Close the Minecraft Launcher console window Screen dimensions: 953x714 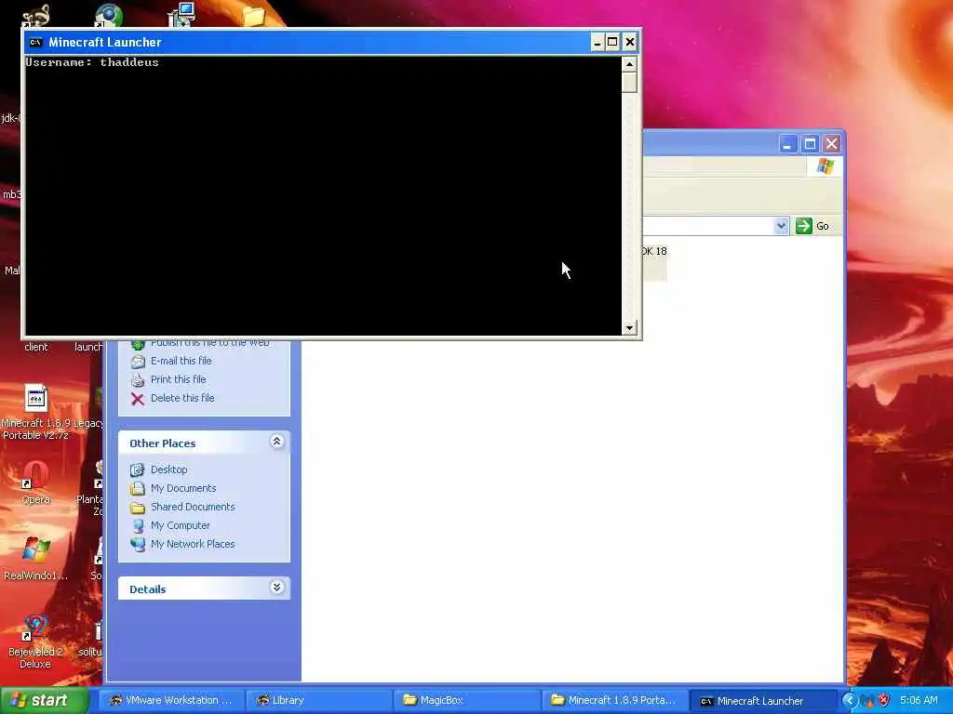point(630,42)
